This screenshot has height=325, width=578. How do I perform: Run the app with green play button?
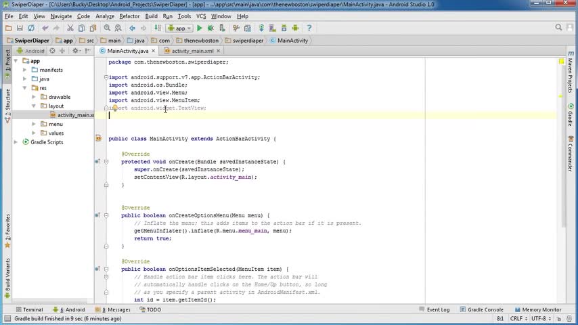200,28
